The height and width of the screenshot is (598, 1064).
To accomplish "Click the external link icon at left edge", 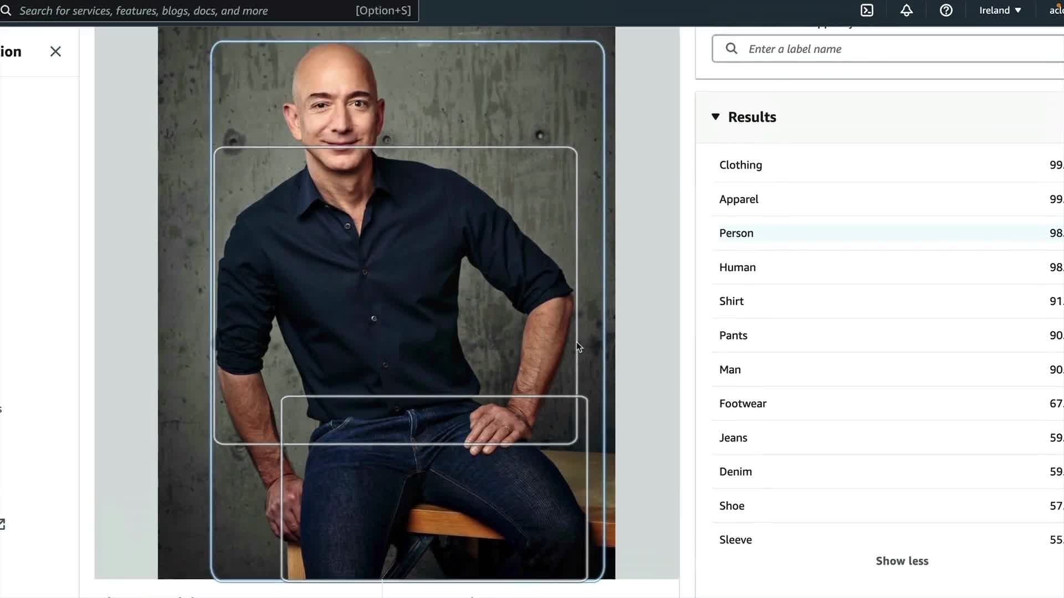I will (2, 524).
